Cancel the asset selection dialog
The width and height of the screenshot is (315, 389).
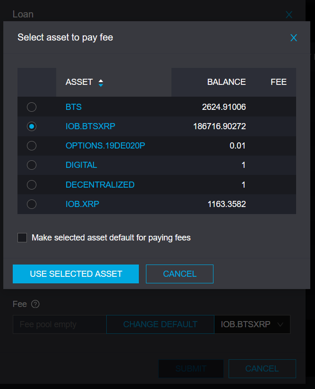click(179, 274)
